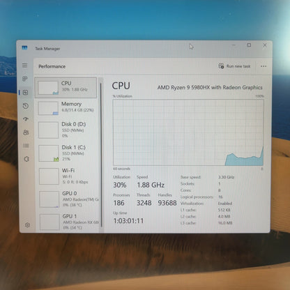This screenshot has width=290, height=290.
Task: Click Run new task button
Action: 234,66
